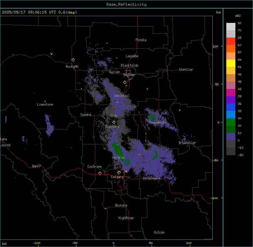Click the yellow diamond marker between Olds and Didsbury

coord(114,122)
